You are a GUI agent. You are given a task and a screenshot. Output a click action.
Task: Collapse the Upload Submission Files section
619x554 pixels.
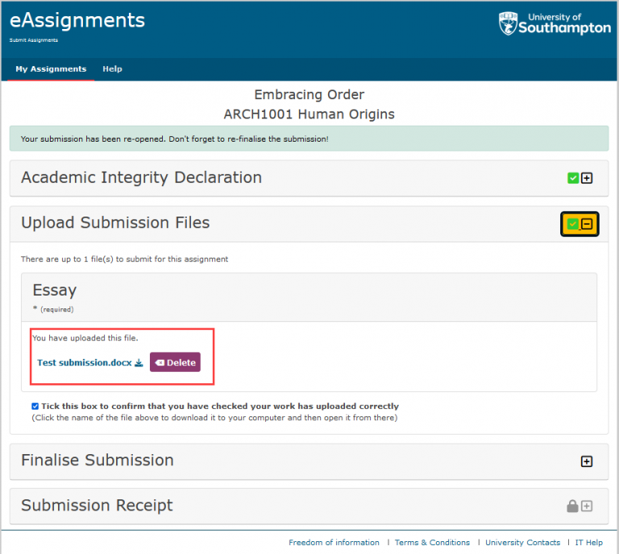(x=587, y=224)
